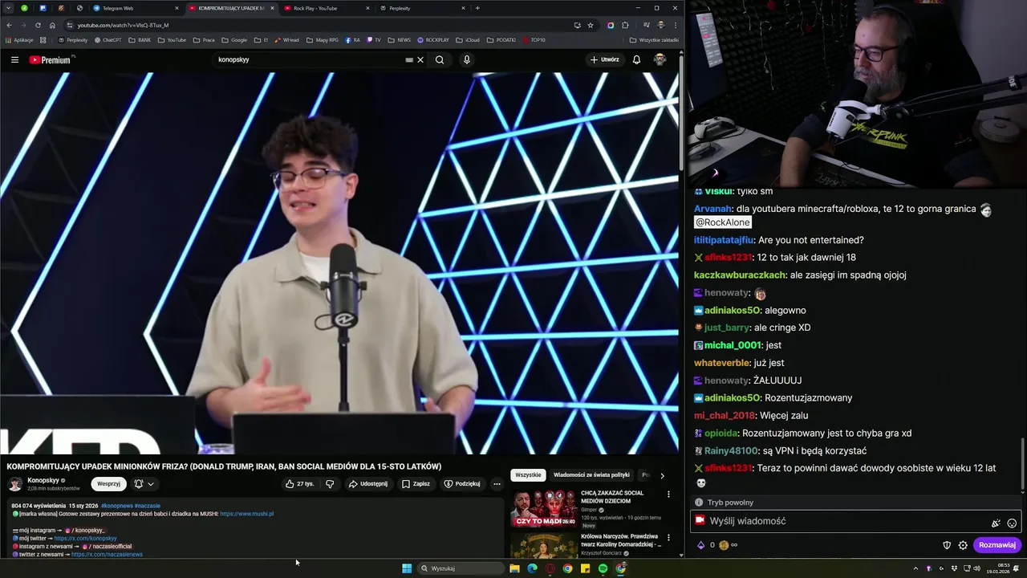Open chat settings gear
The width and height of the screenshot is (1027, 578).
963,545
